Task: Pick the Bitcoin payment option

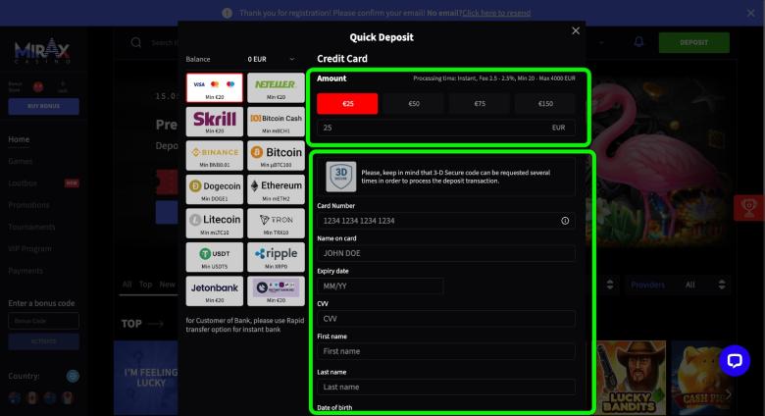Action: 276,155
